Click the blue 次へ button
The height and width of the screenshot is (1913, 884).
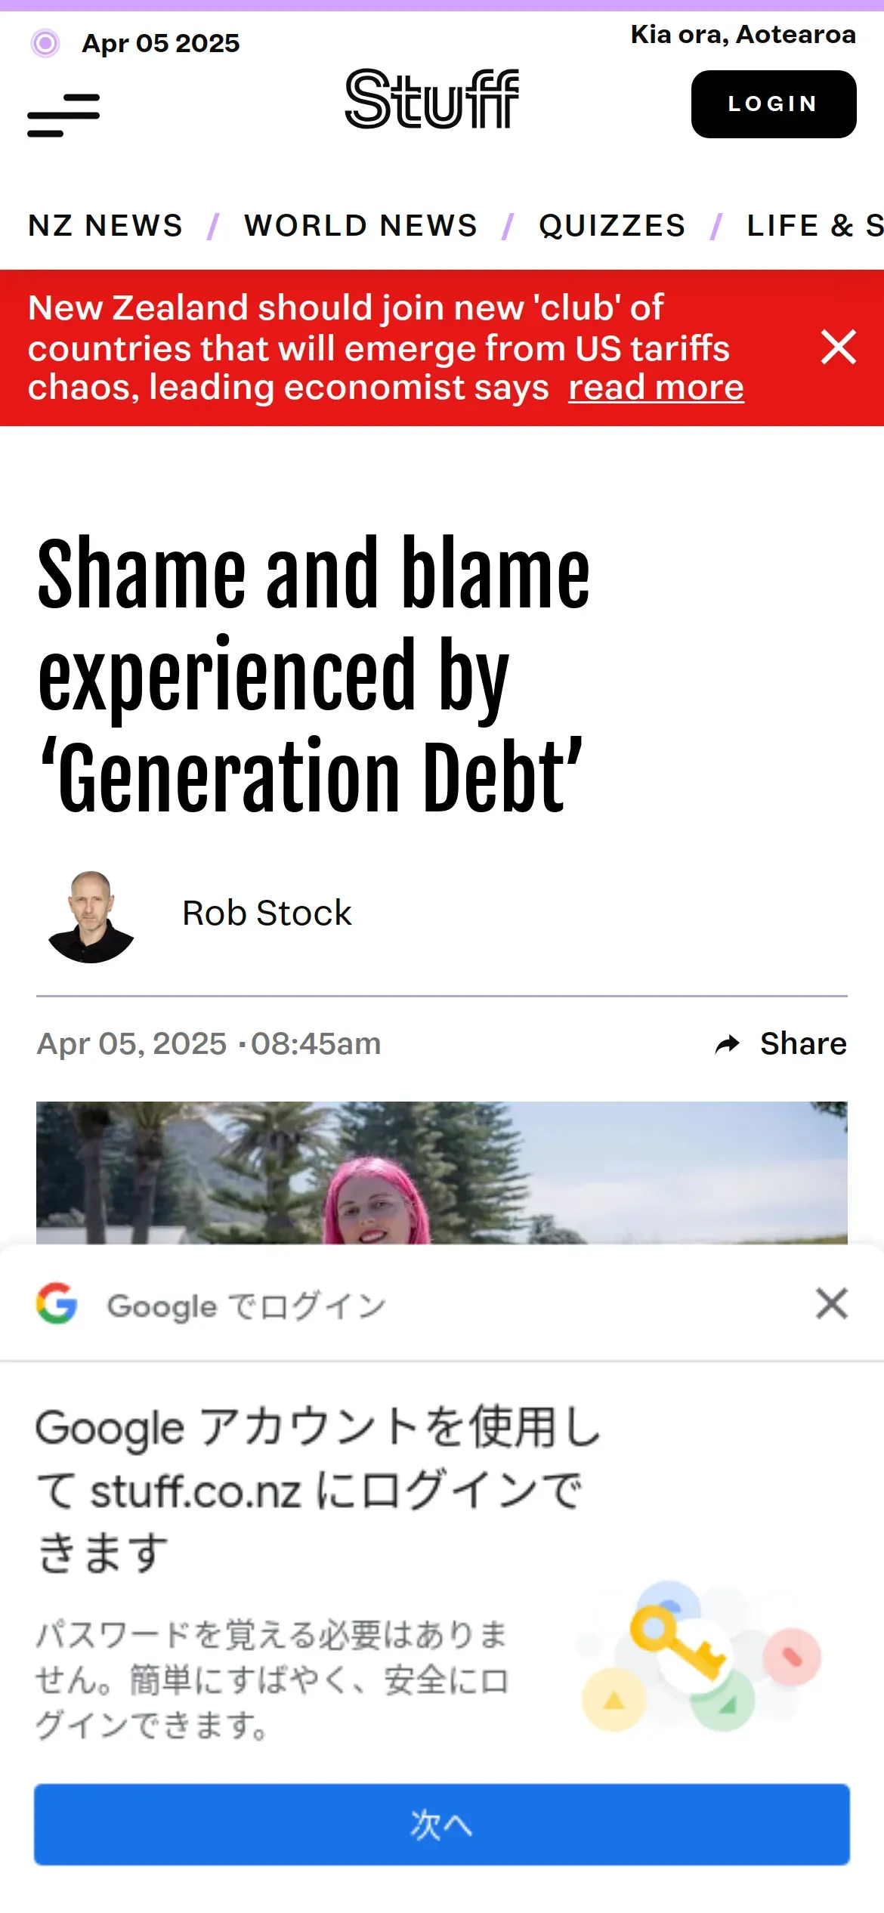pyautogui.click(x=442, y=1825)
